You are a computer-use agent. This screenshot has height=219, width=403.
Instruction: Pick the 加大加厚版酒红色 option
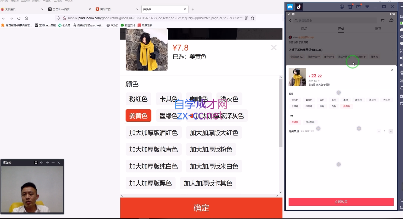pyautogui.click(x=153, y=133)
